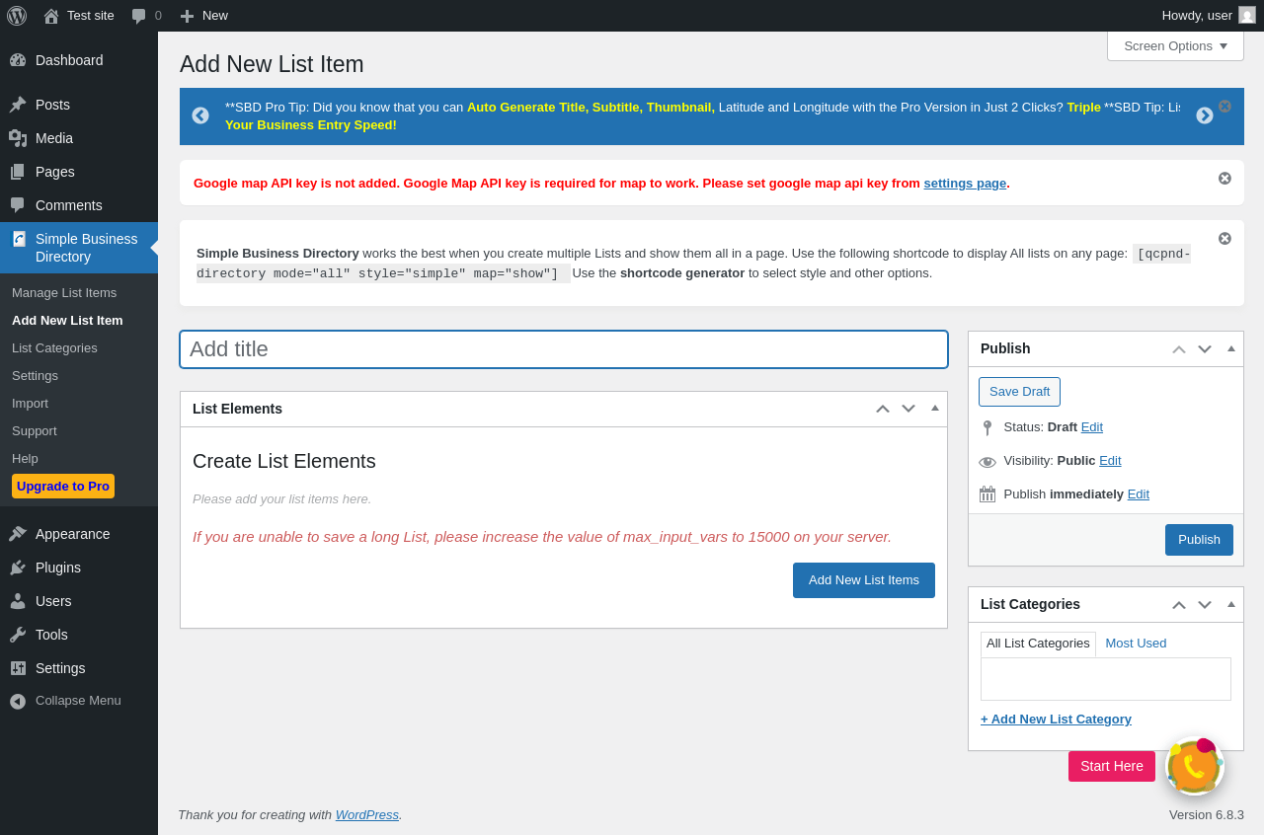
Task: Open the WordPress footer link
Action: click(x=367, y=814)
